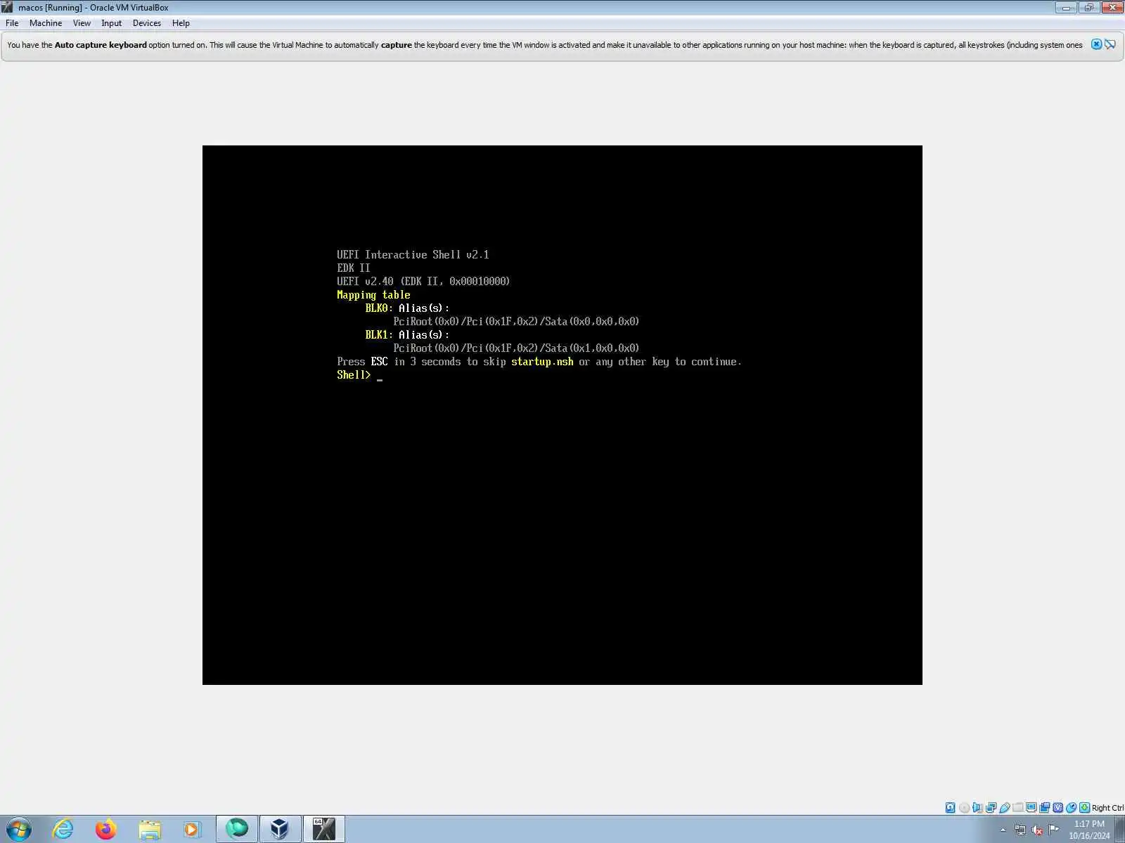Viewport: 1125px width, 843px height.
Task: Click the yellow Mapping table heading
Action: [x=373, y=295]
